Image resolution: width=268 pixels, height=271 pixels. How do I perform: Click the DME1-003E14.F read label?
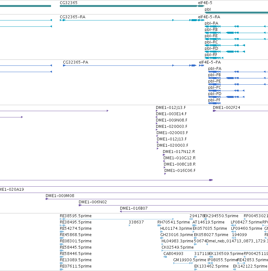pos(171,114)
